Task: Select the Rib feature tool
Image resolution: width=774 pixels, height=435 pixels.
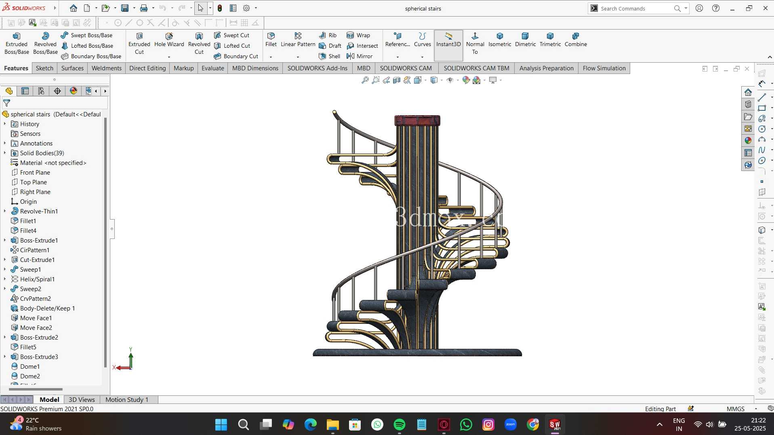Action: point(328,35)
